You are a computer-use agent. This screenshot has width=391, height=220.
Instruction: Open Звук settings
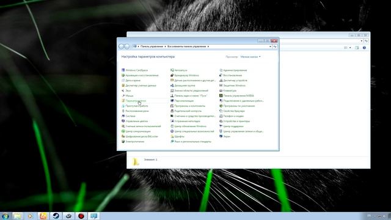pos(126,91)
